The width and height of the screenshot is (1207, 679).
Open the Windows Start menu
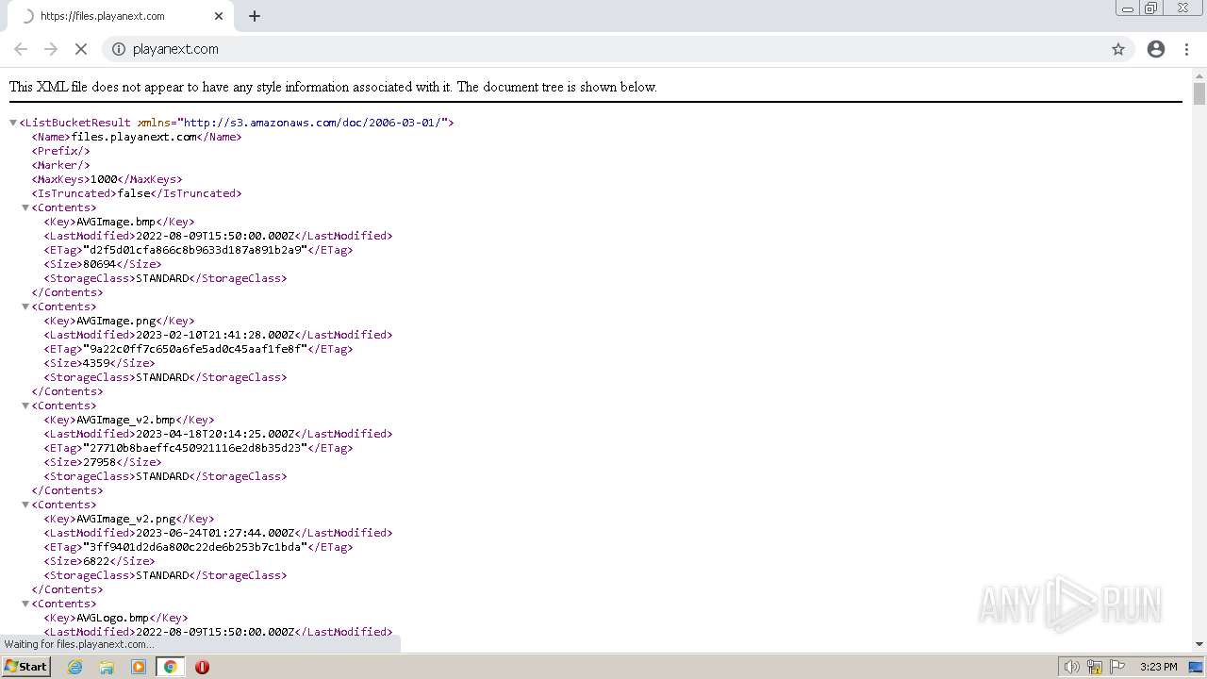point(25,667)
